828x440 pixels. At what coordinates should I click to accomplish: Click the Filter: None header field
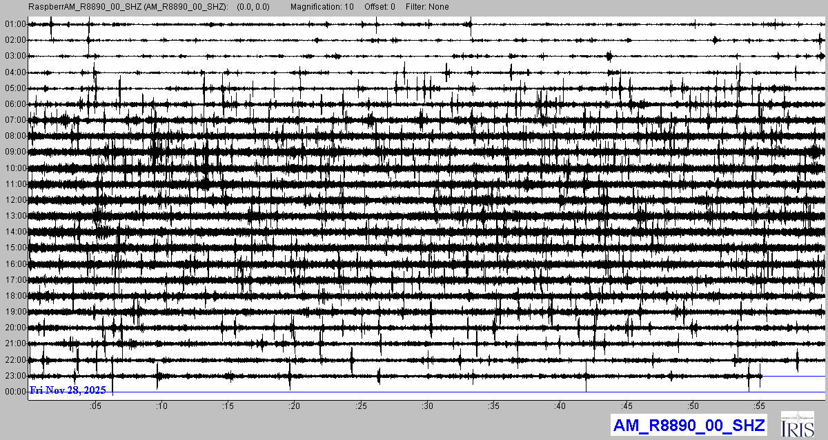[x=428, y=7]
